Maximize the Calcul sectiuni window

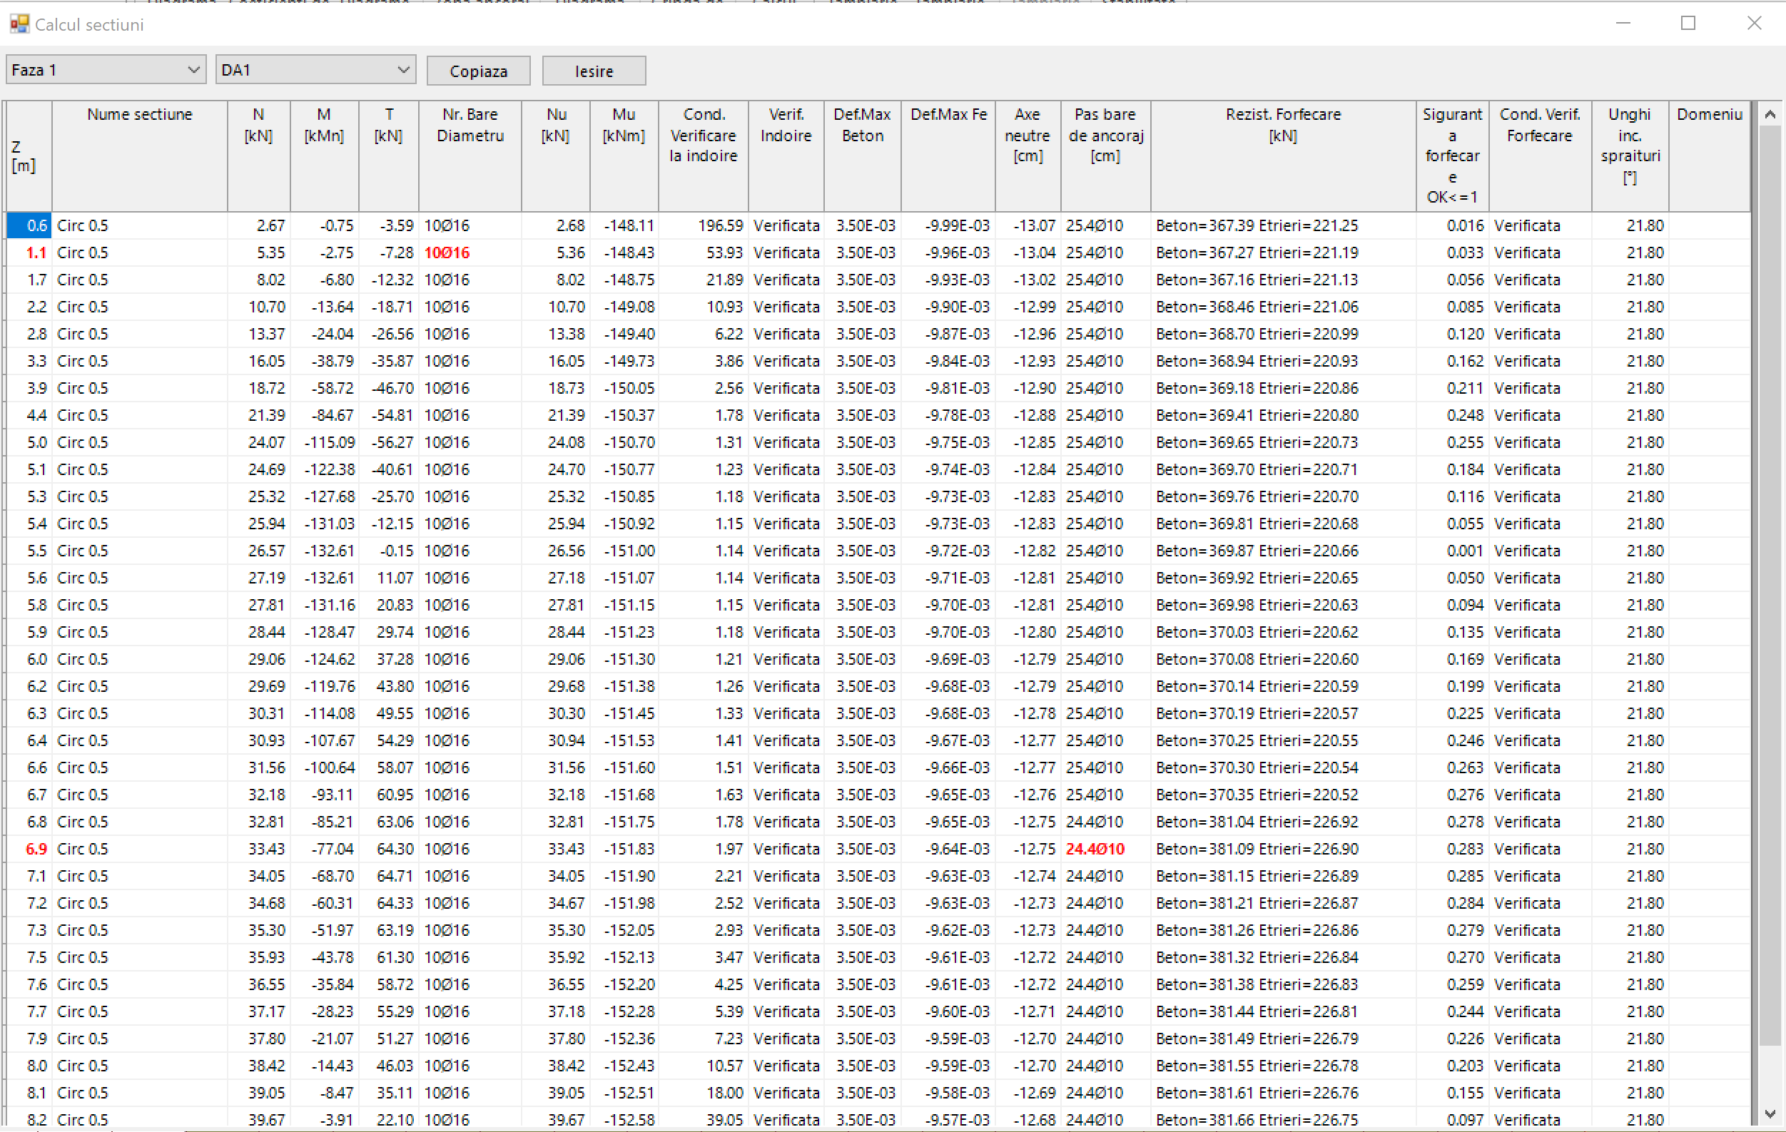click(1688, 24)
